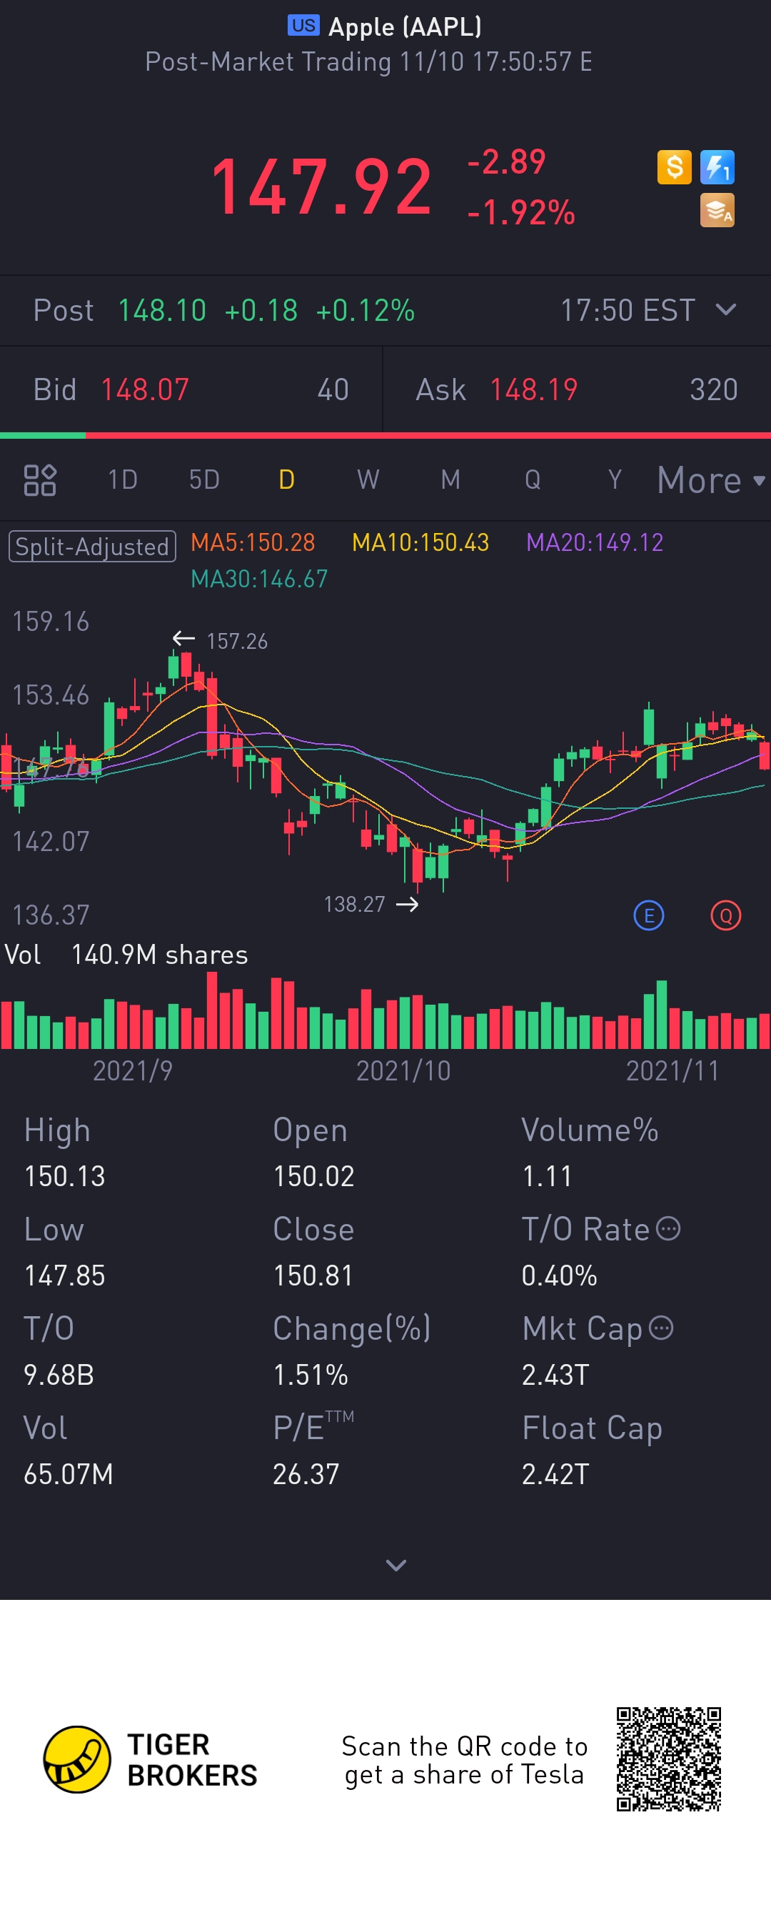Tap the Low value 147.85
The image size is (771, 1920).
click(65, 1275)
